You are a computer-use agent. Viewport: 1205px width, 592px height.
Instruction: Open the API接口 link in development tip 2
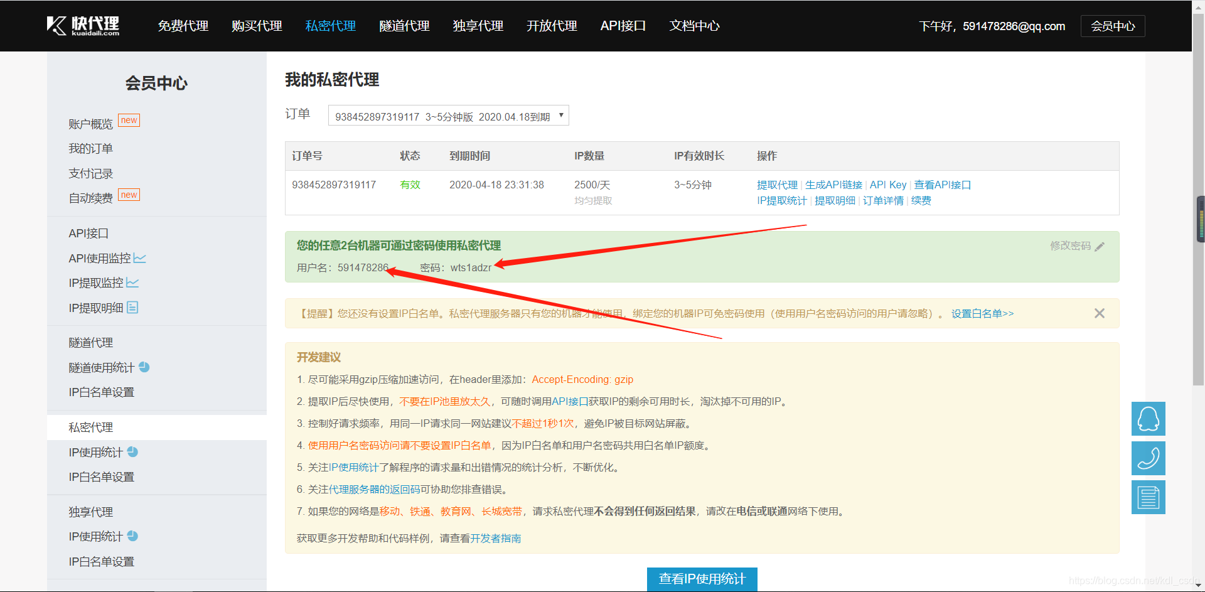570,401
